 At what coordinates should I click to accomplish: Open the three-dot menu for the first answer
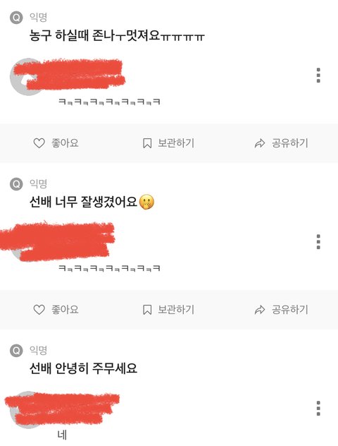coord(318,76)
